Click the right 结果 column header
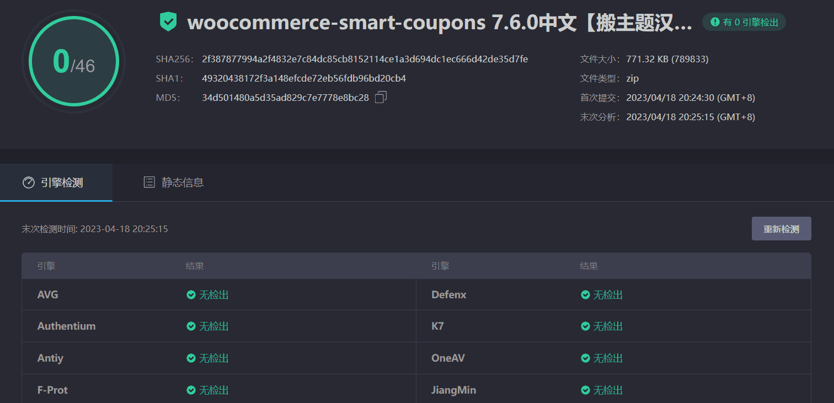Image resolution: width=834 pixels, height=403 pixels. tap(589, 266)
